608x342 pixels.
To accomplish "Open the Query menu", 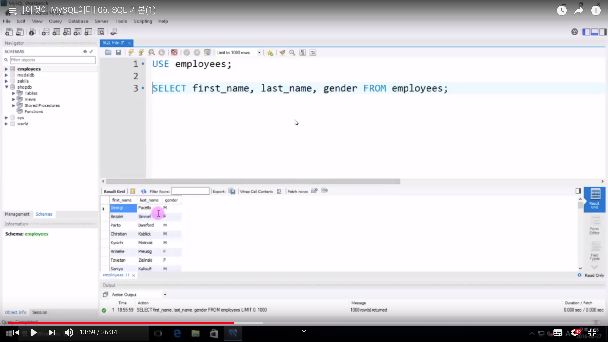I will 55,21.
